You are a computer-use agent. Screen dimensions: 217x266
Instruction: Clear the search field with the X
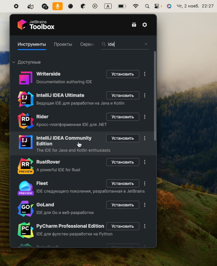[x=146, y=44]
